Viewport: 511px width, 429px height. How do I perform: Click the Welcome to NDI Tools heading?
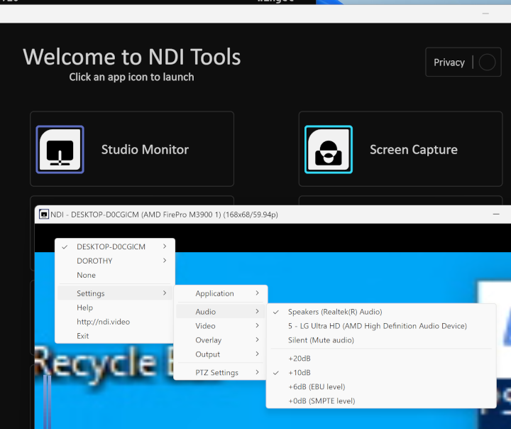click(x=132, y=57)
